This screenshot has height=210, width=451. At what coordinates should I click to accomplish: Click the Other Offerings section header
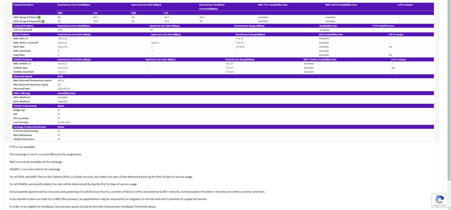[22, 93]
